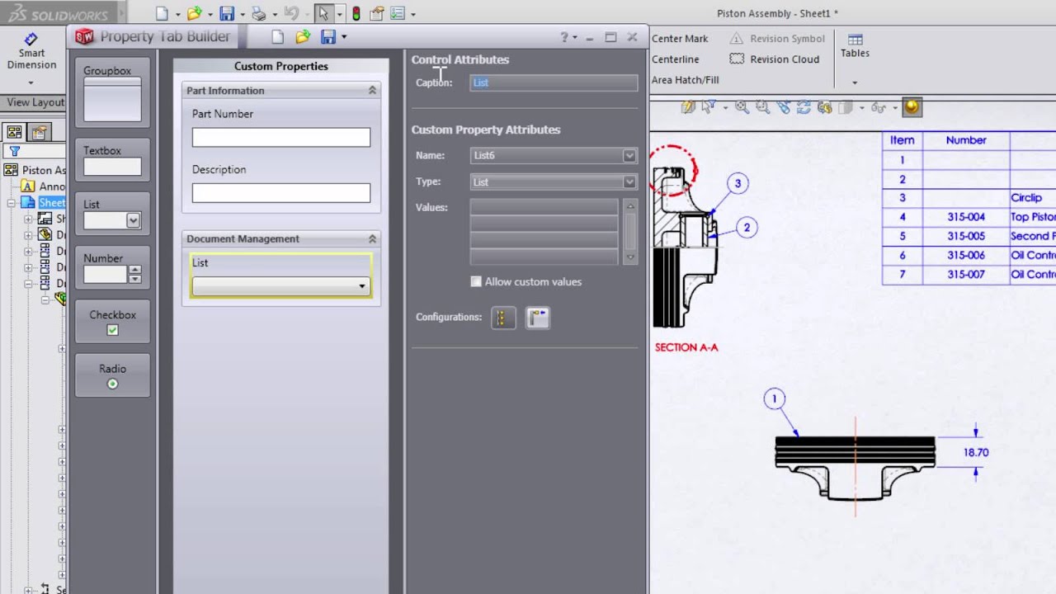This screenshot has width=1056, height=594.
Task: Click Save icon in SolidWorks main toolbar
Action: click(x=227, y=13)
